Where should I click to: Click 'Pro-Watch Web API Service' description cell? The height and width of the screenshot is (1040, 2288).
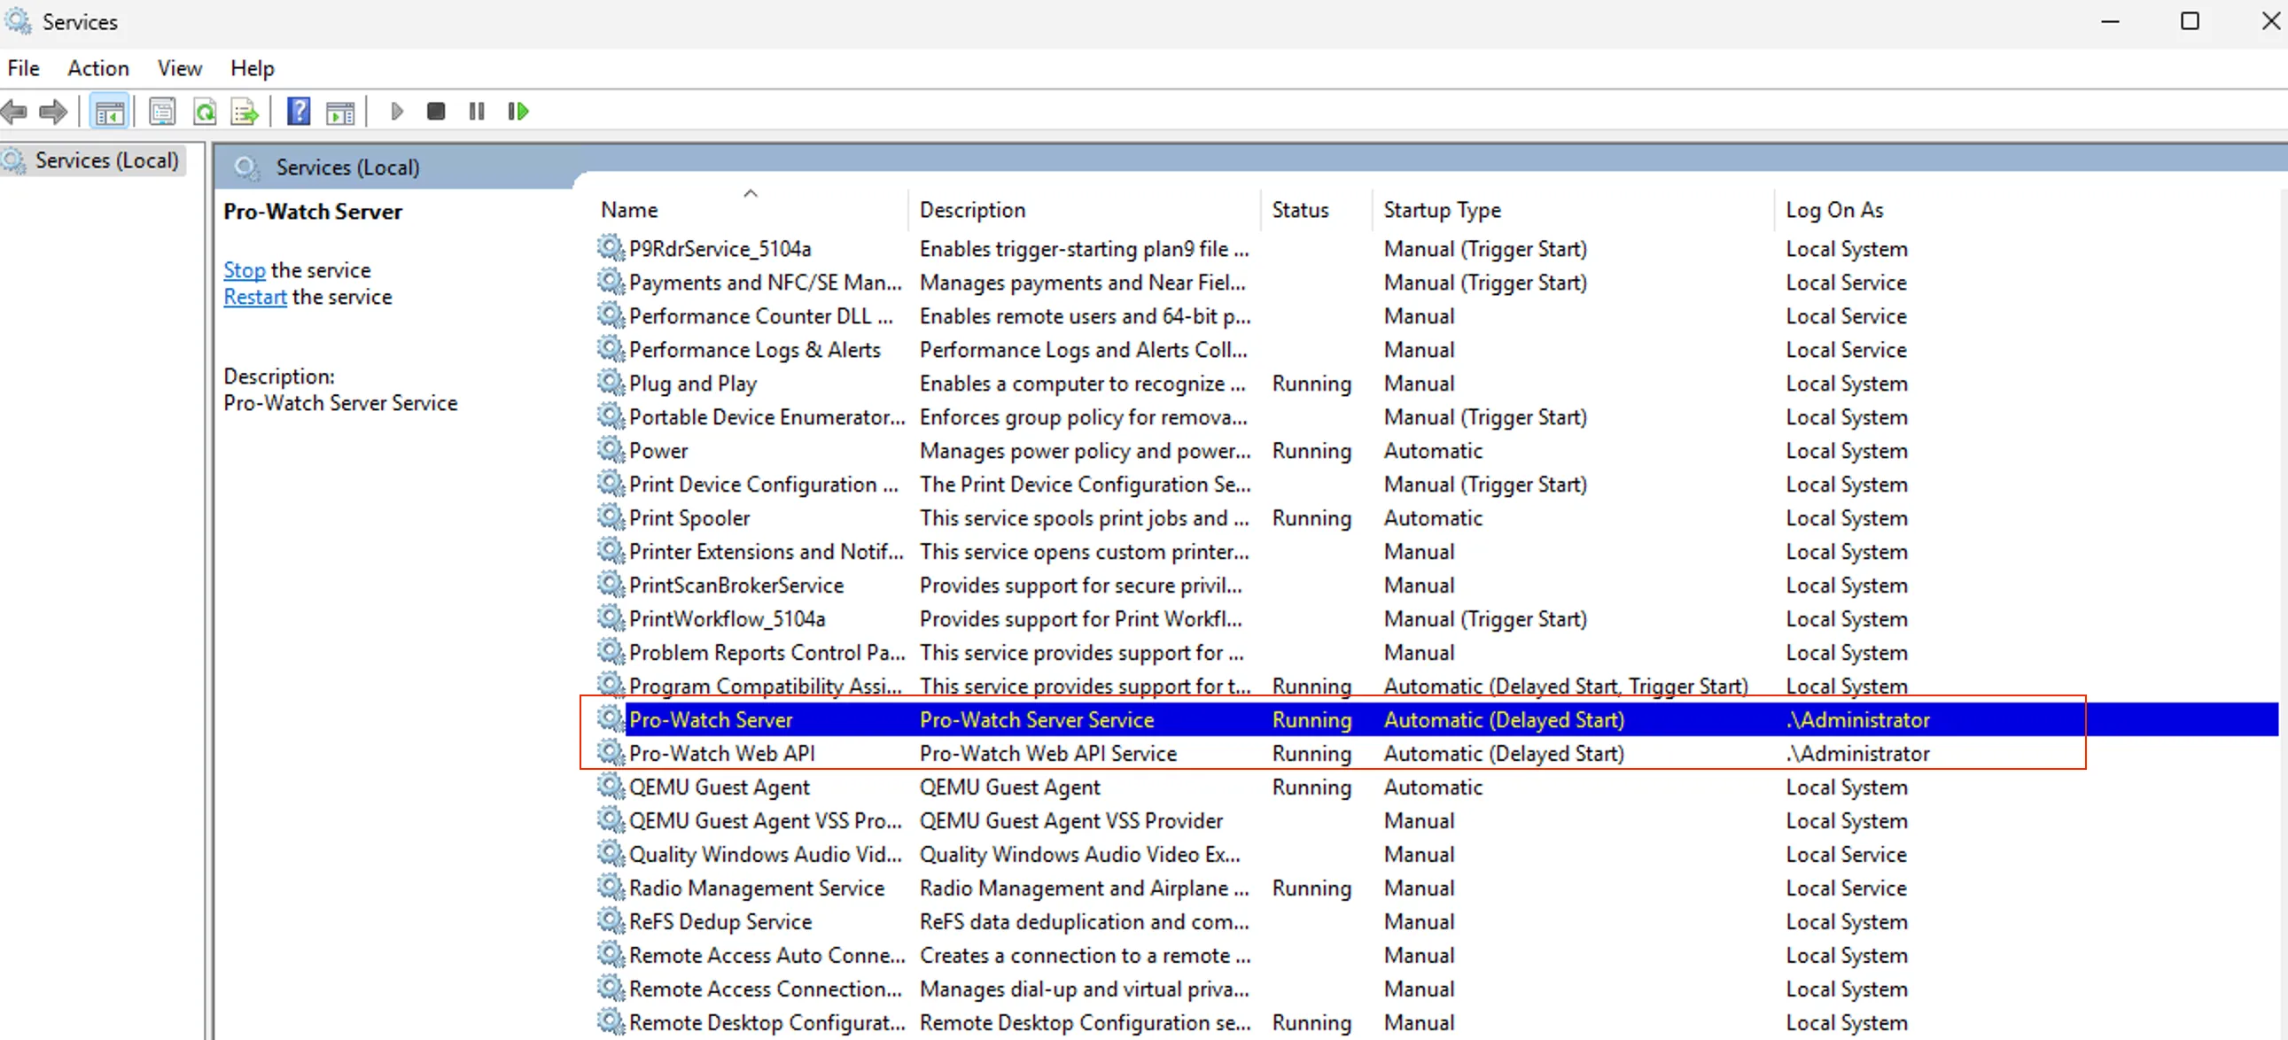point(1048,753)
